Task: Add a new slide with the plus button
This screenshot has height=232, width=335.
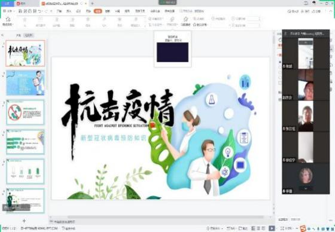Action: [x=24, y=221]
